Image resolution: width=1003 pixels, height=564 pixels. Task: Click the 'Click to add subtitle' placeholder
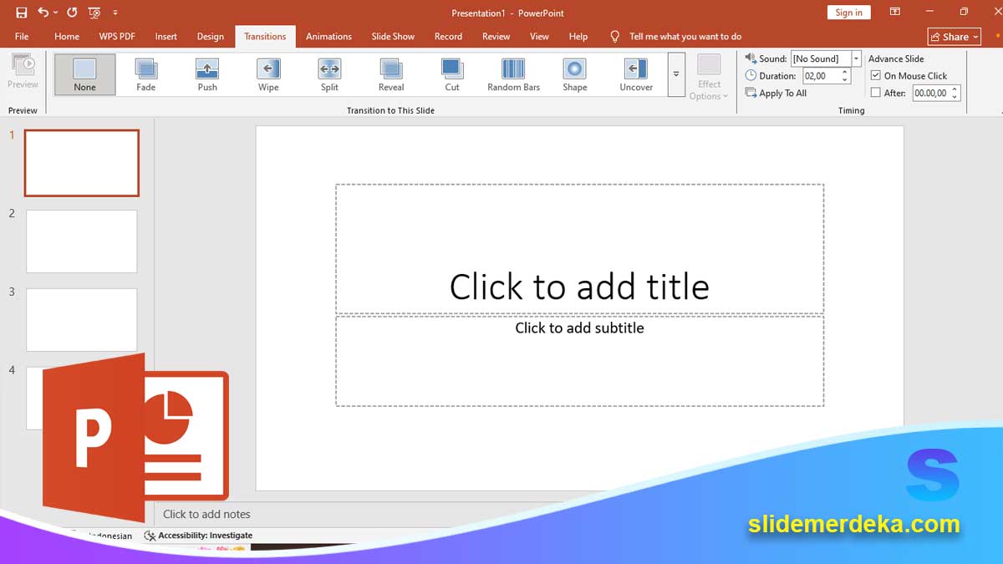coord(579,361)
